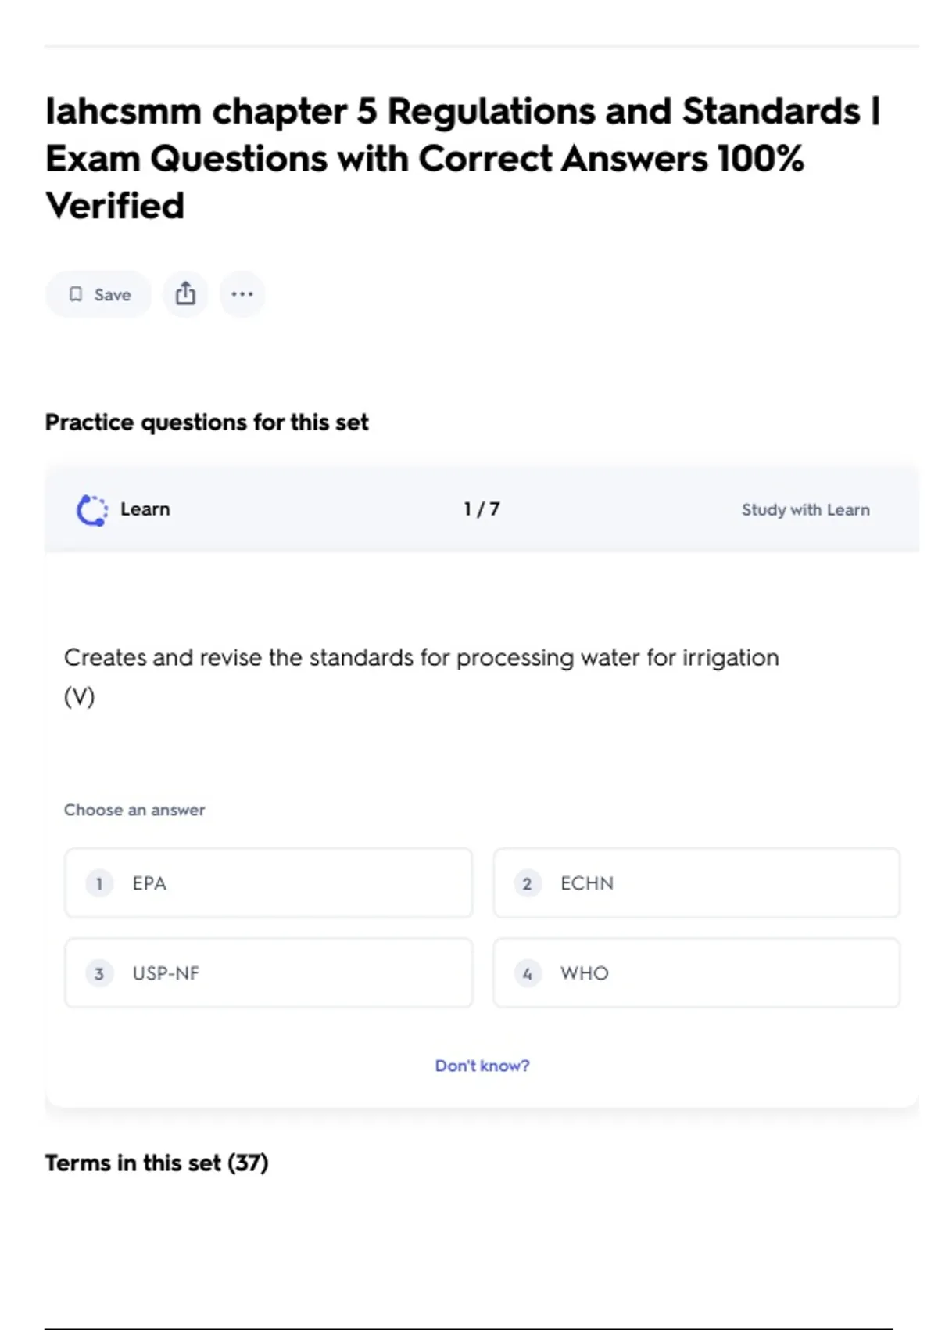Image resolution: width=938 pixels, height=1330 pixels.
Task: Click the 1 / 7 question progress counter
Action: tap(482, 509)
